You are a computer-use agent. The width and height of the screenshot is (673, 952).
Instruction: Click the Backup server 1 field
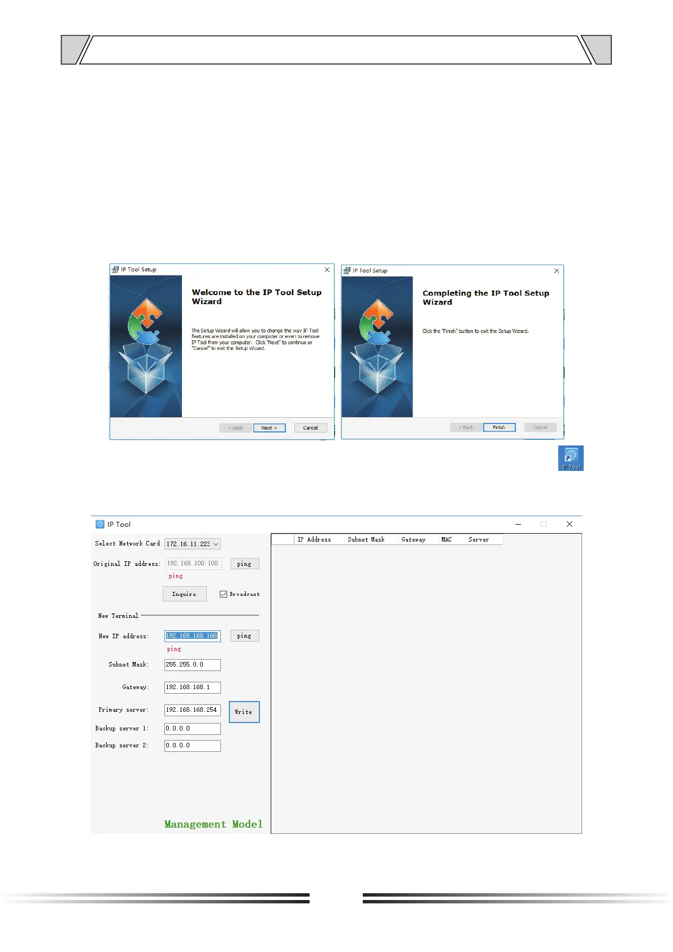pos(193,729)
